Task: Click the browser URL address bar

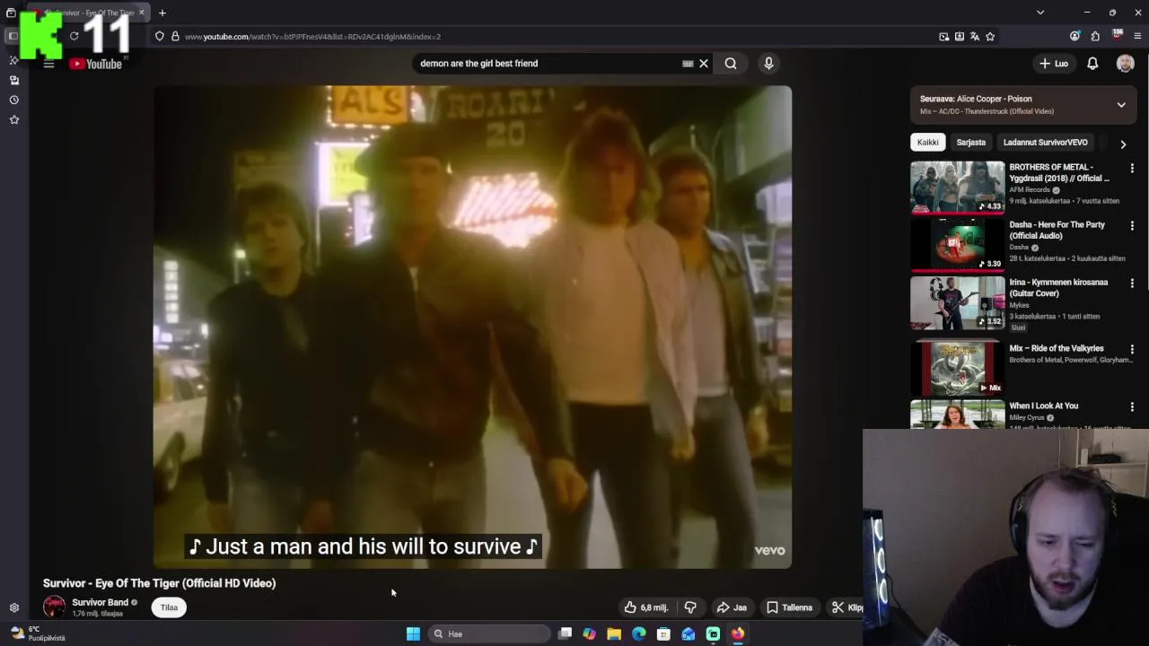Action: tap(539, 37)
